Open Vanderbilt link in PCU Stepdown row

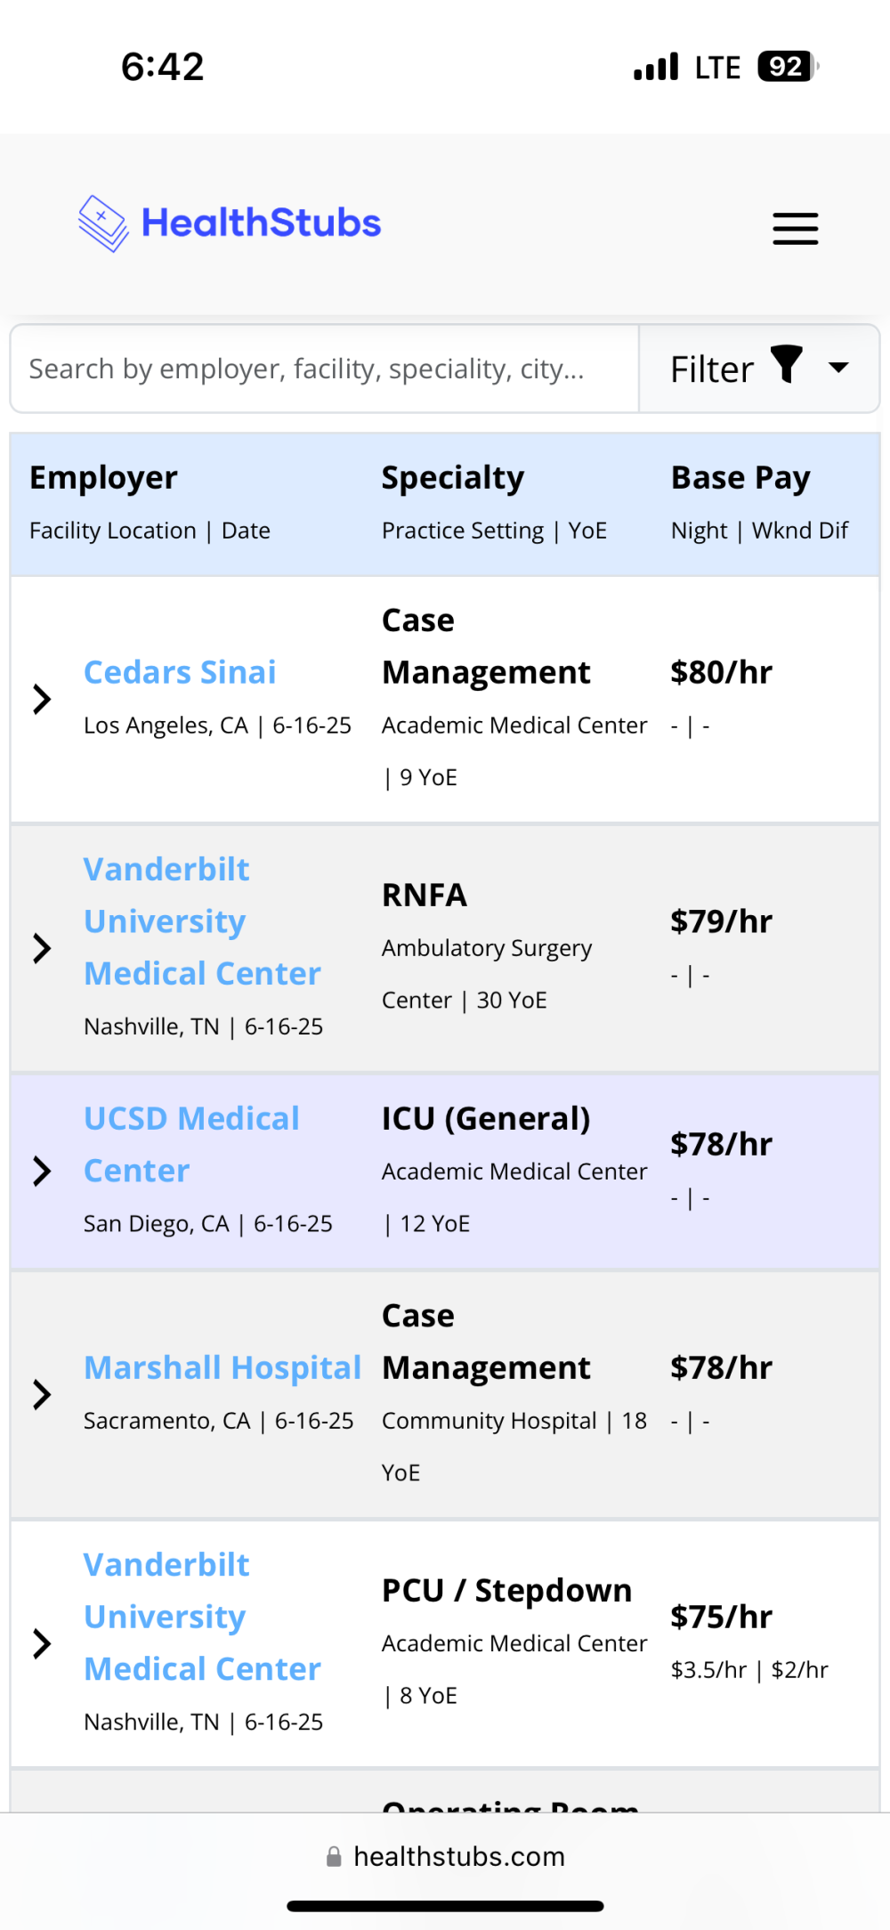coord(202,1617)
